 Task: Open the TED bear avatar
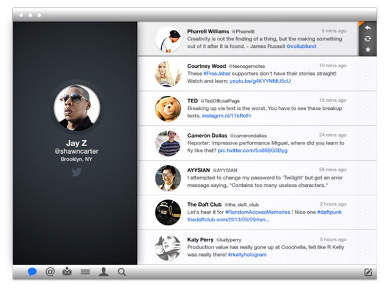(x=168, y=109)
